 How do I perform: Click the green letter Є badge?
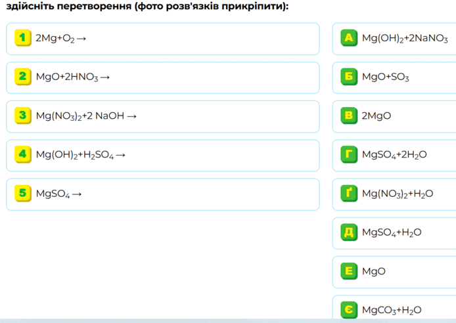point(349,310)
